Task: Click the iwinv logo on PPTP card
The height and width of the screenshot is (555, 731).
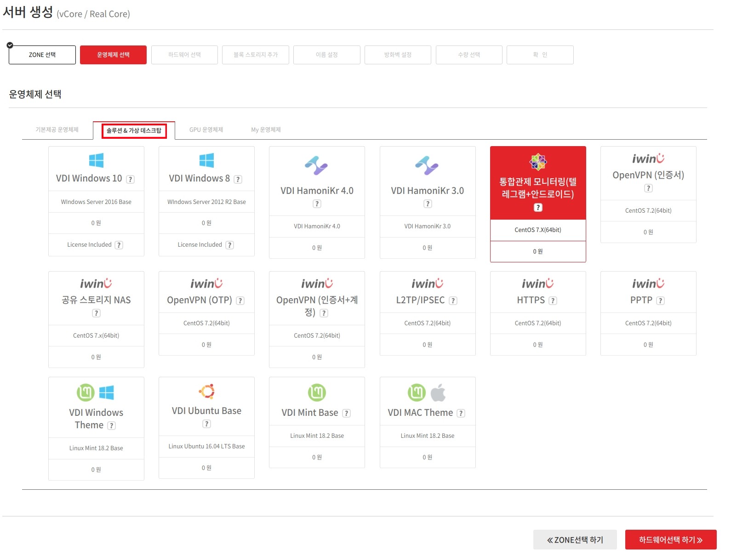Action: click(x=648, y=283)
